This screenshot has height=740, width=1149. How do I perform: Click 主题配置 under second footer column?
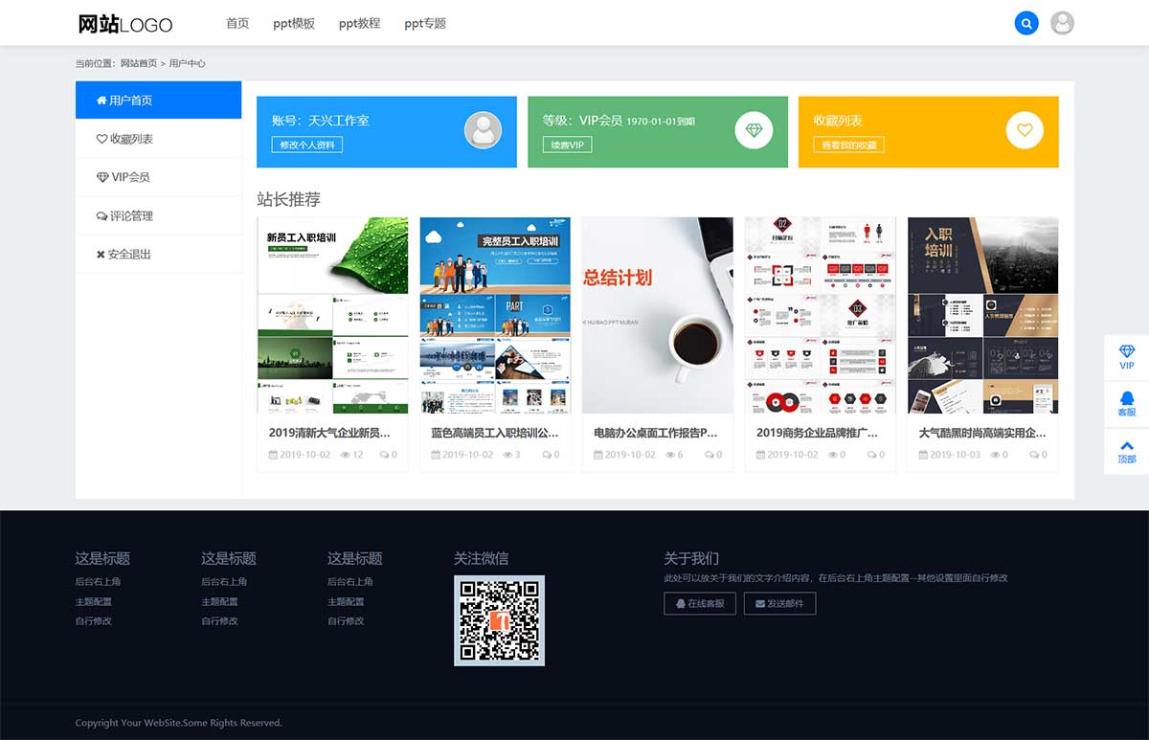219,601
